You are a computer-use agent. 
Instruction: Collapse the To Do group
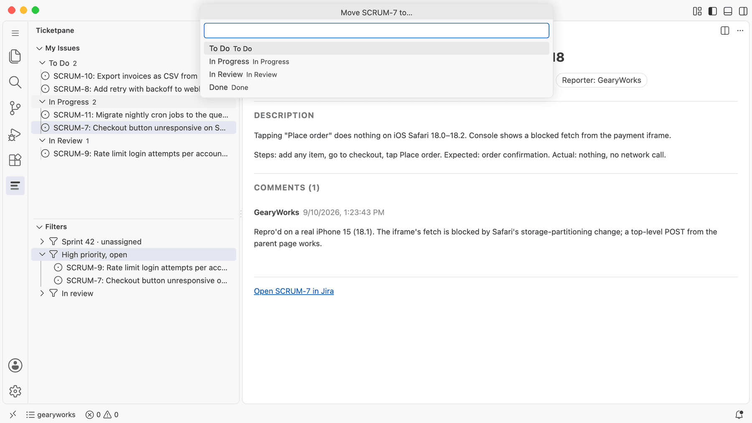[42, 63]
